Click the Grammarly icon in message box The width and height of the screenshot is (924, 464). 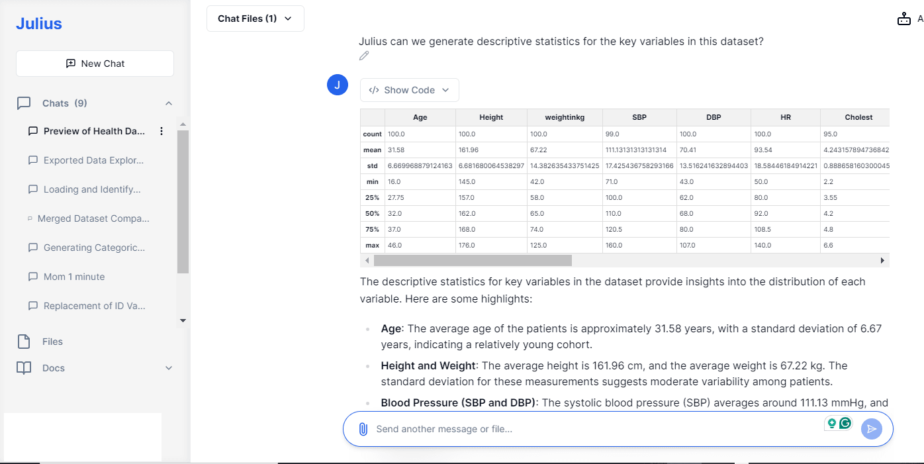click(845, 423)
